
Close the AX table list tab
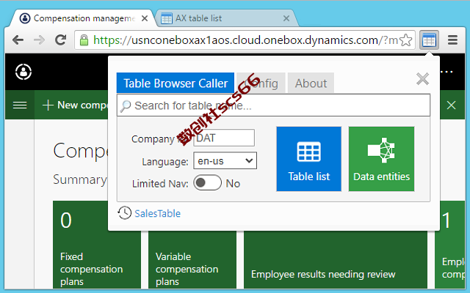pos(286,18)
